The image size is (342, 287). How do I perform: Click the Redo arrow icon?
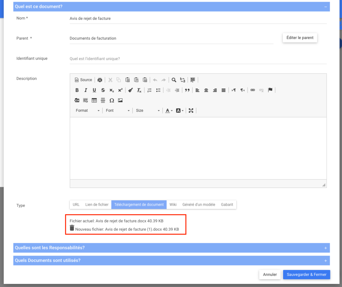(163, 80)
